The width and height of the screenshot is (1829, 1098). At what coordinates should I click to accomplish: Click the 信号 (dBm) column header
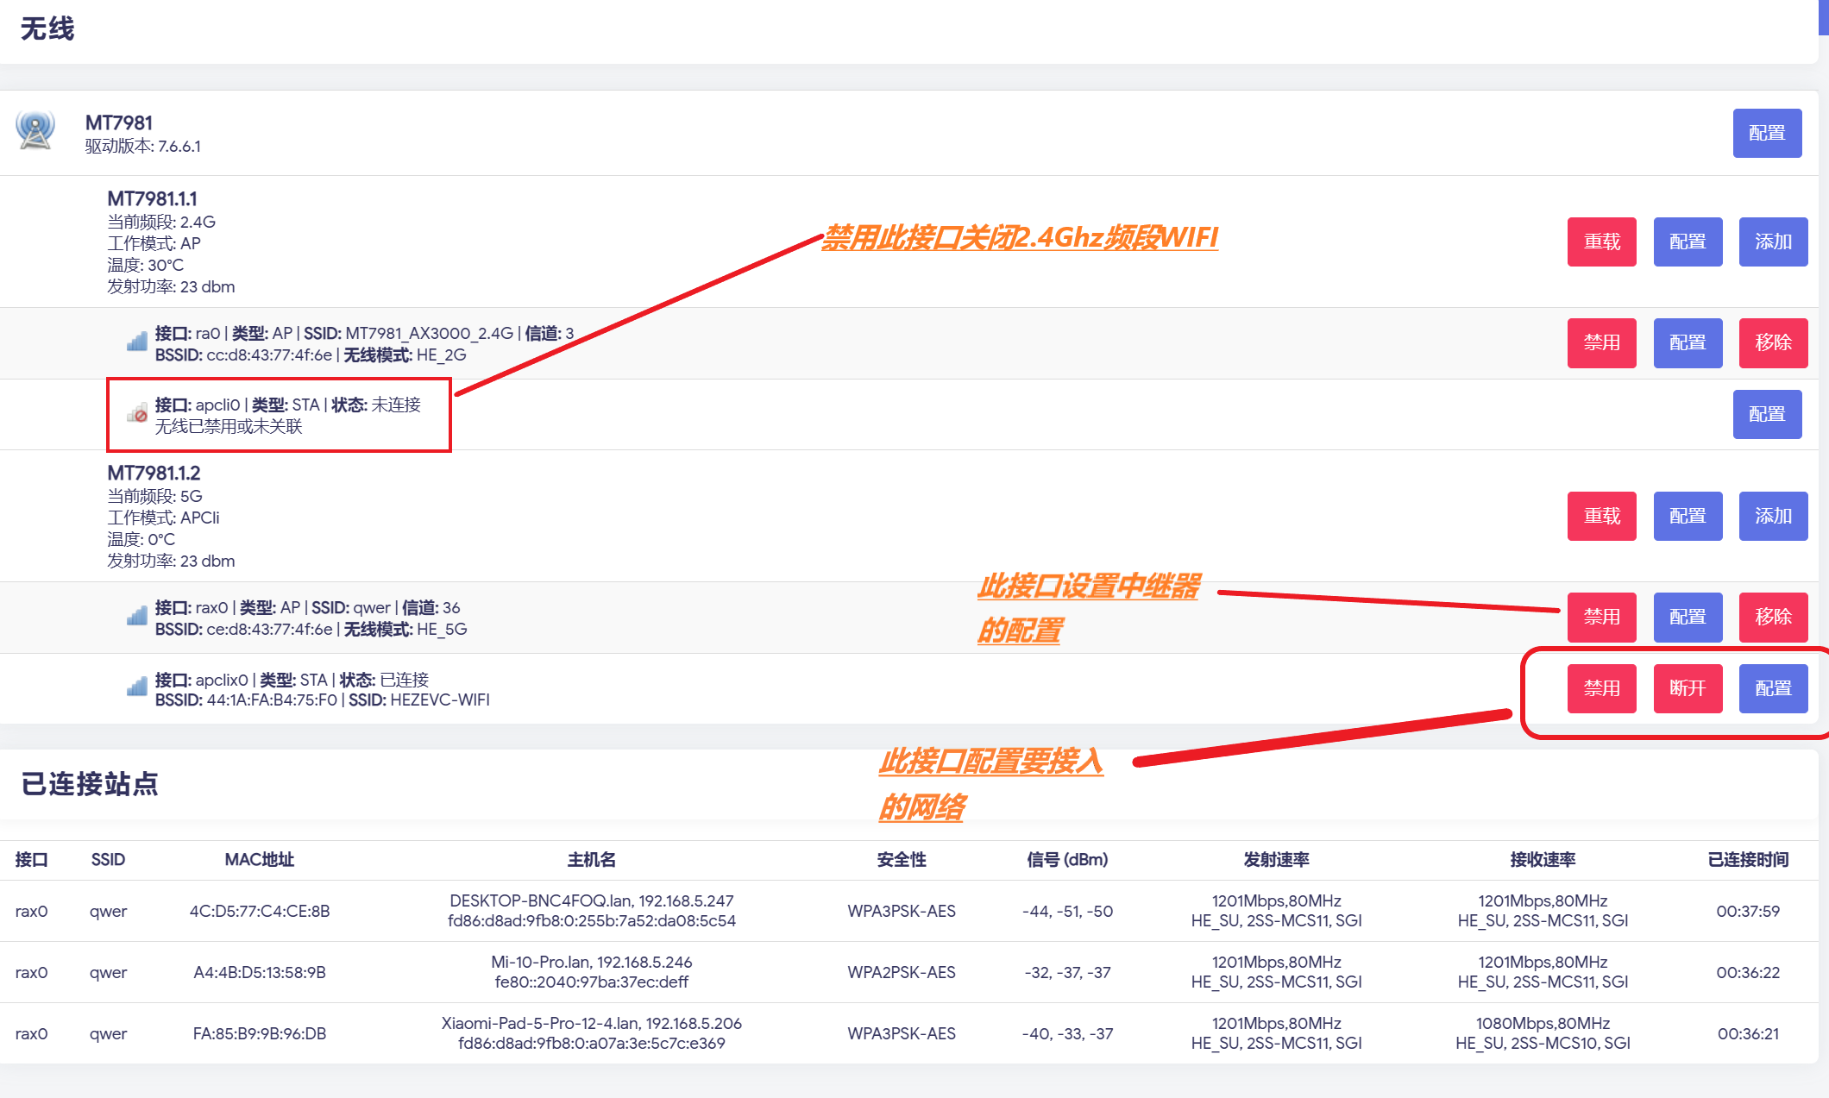click(1067, 859)
